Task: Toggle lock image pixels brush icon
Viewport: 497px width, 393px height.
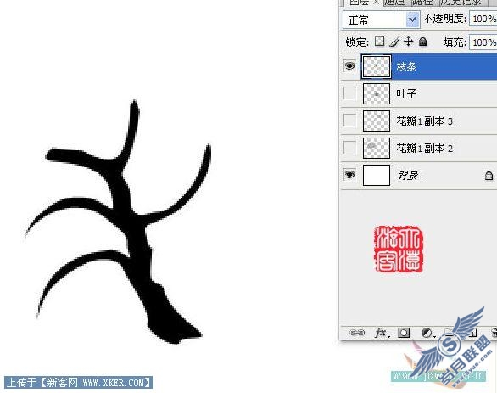Action: (394, 42)
